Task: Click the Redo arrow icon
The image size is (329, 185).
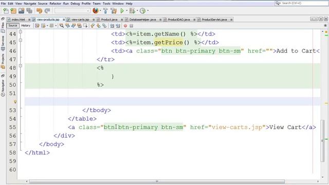Action: pos(47,11)
